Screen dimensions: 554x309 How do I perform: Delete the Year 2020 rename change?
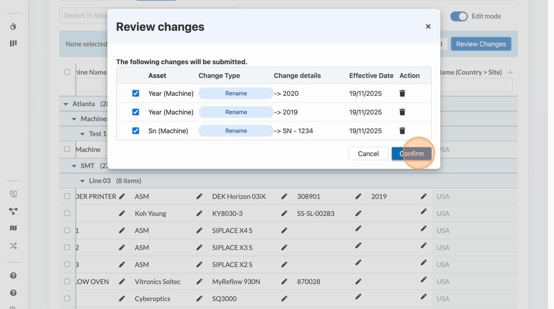click(x=402, y=93)
